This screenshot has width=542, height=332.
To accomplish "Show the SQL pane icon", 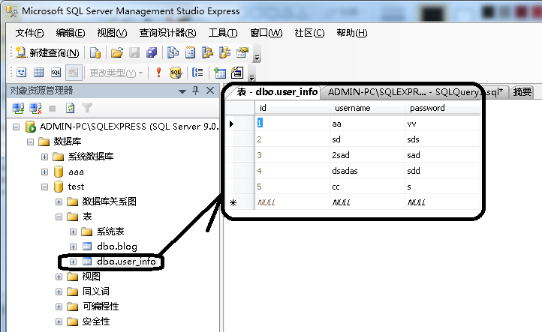I will 56,73.
